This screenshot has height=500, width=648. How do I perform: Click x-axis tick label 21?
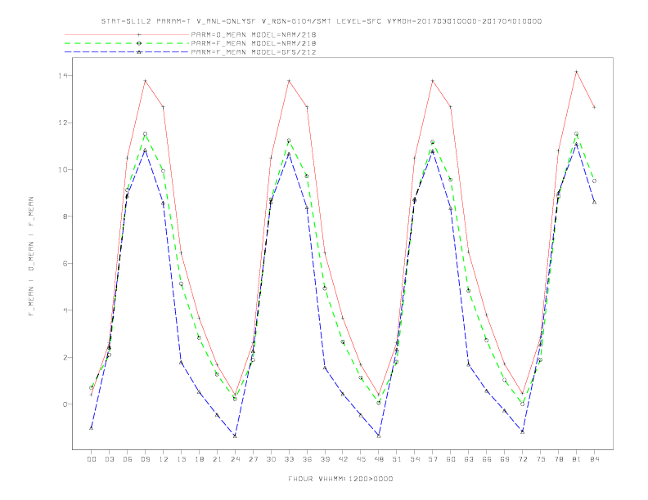pos(217,459)
